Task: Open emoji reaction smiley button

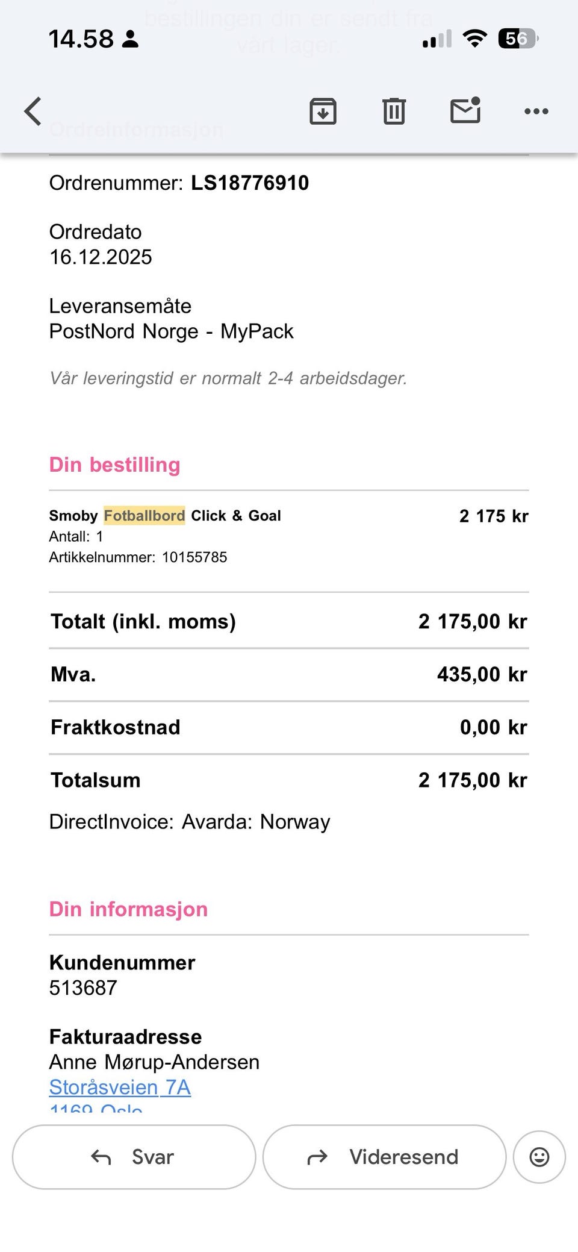Action: coord(539,1157)
